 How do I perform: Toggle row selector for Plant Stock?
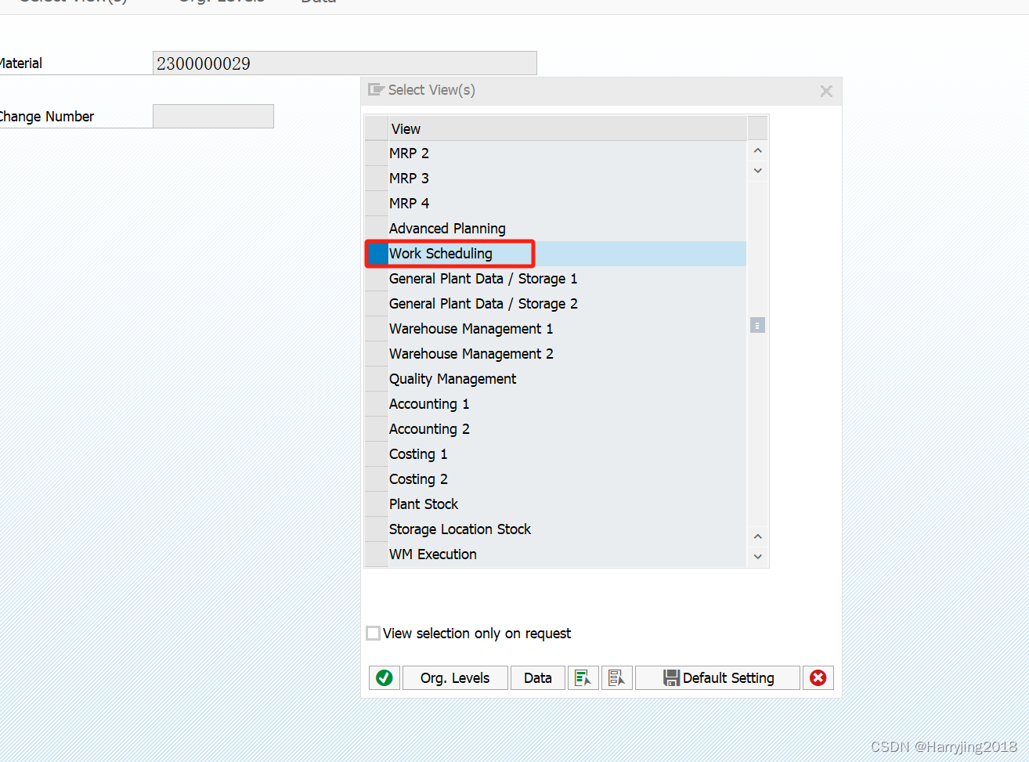(377, 504)
